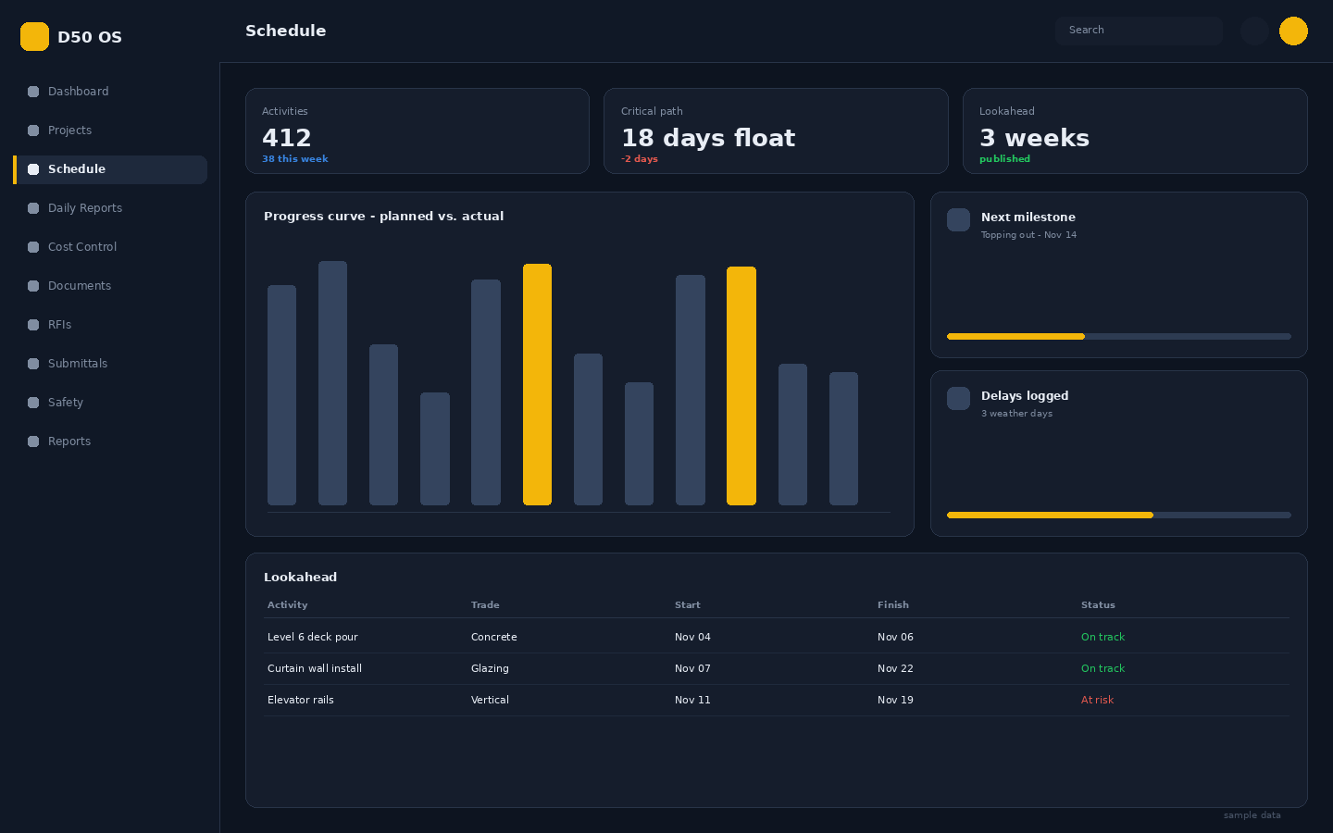Click the Search input field

point(1139,31)
